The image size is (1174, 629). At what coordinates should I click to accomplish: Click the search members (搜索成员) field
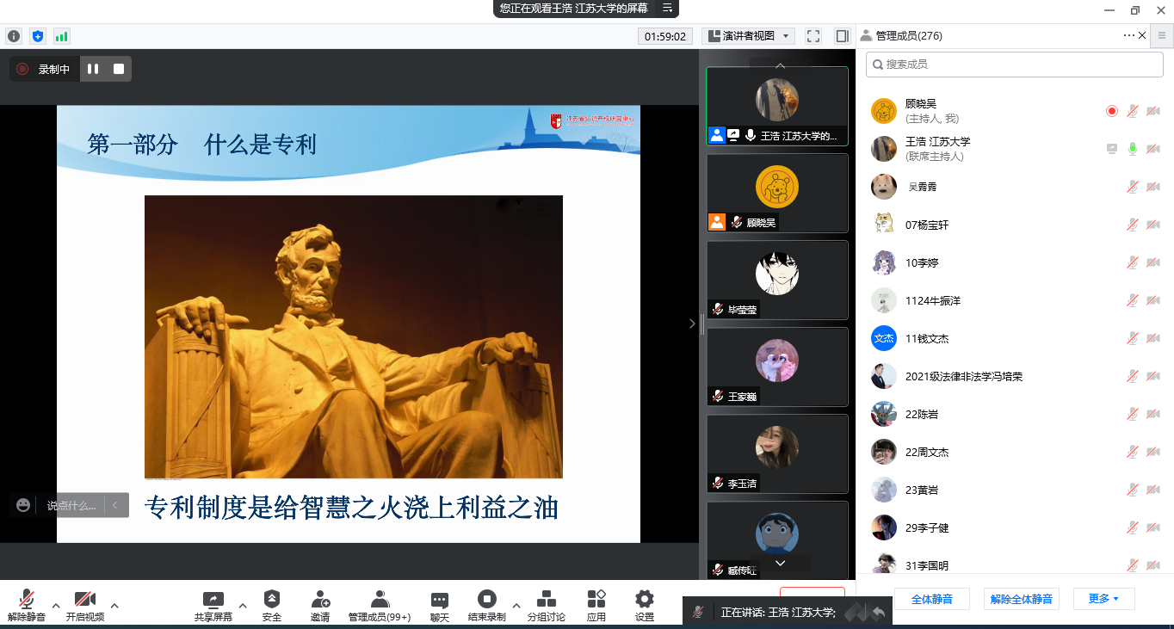1016,65
